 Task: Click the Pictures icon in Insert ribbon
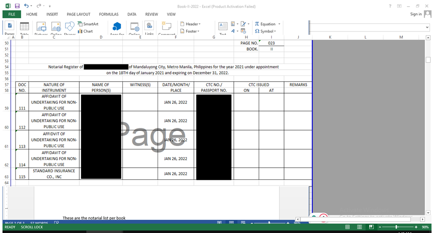click(x=41, y=28)
